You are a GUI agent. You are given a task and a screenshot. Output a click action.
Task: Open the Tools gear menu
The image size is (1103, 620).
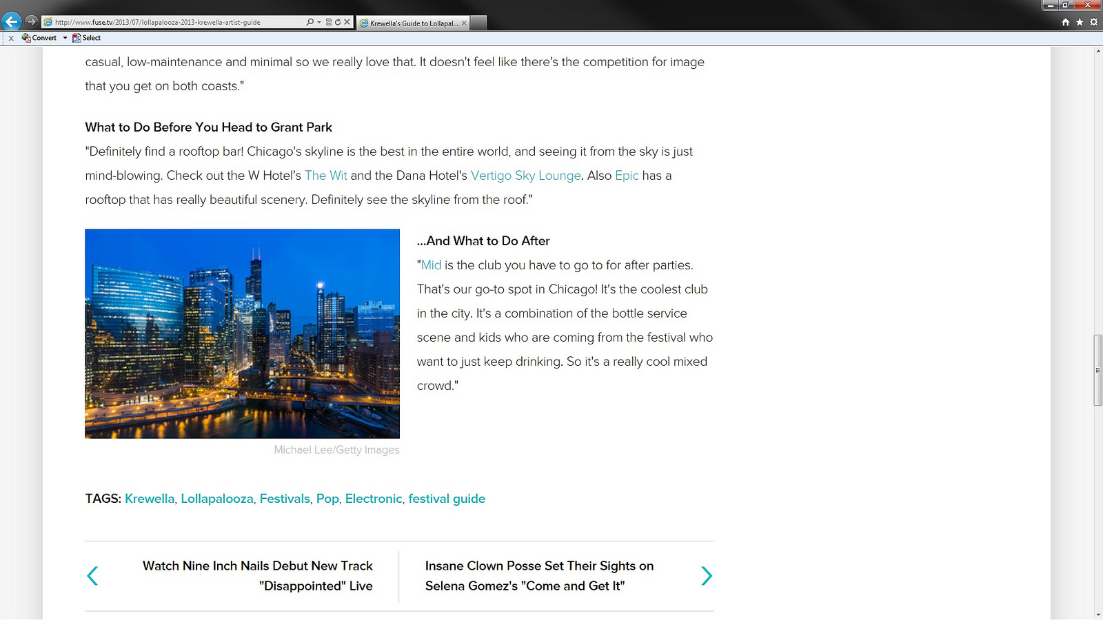click(x=1093, y=22)
